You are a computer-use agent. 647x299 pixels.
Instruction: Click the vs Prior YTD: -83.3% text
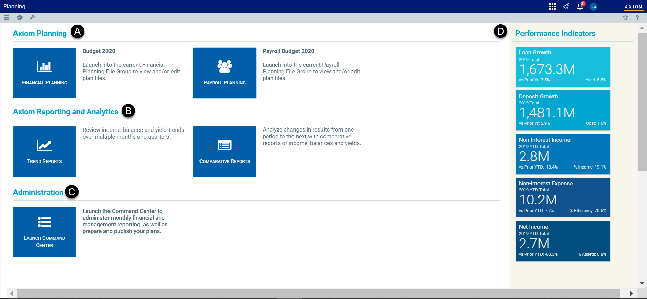coord(538,254)
